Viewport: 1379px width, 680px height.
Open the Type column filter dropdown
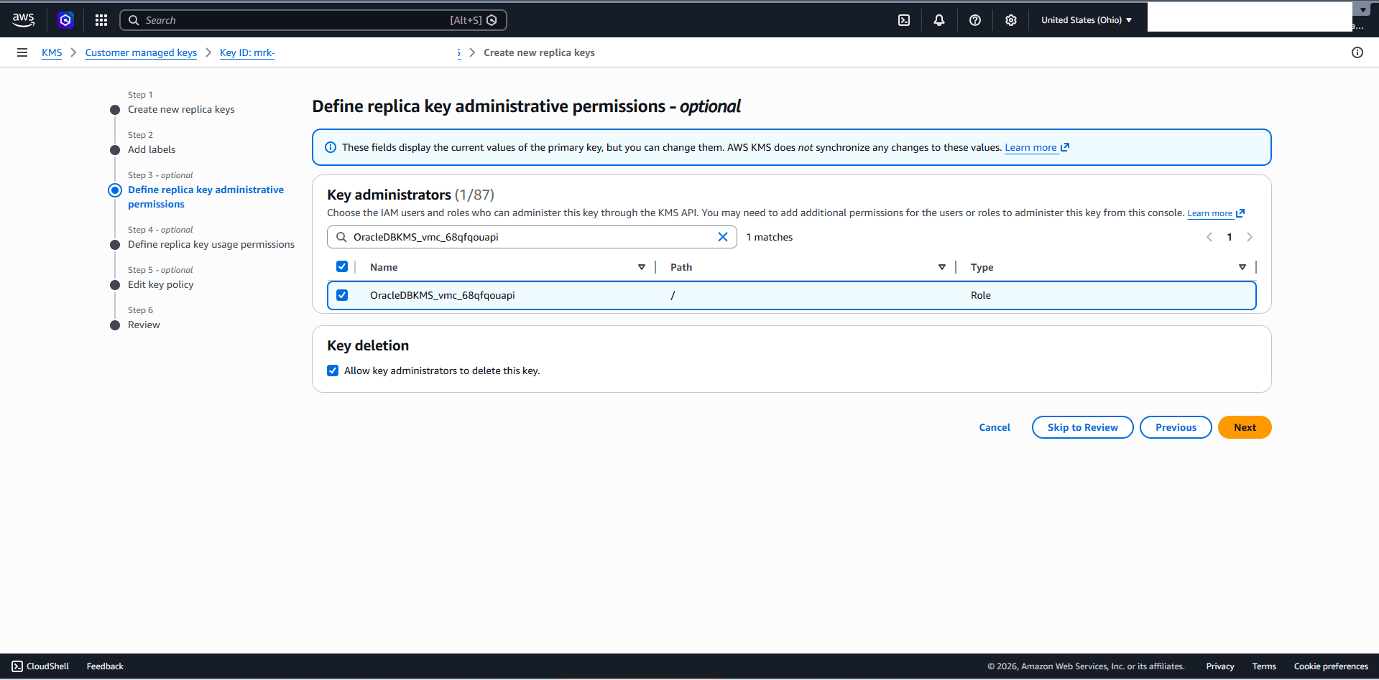pos(1242,266)
